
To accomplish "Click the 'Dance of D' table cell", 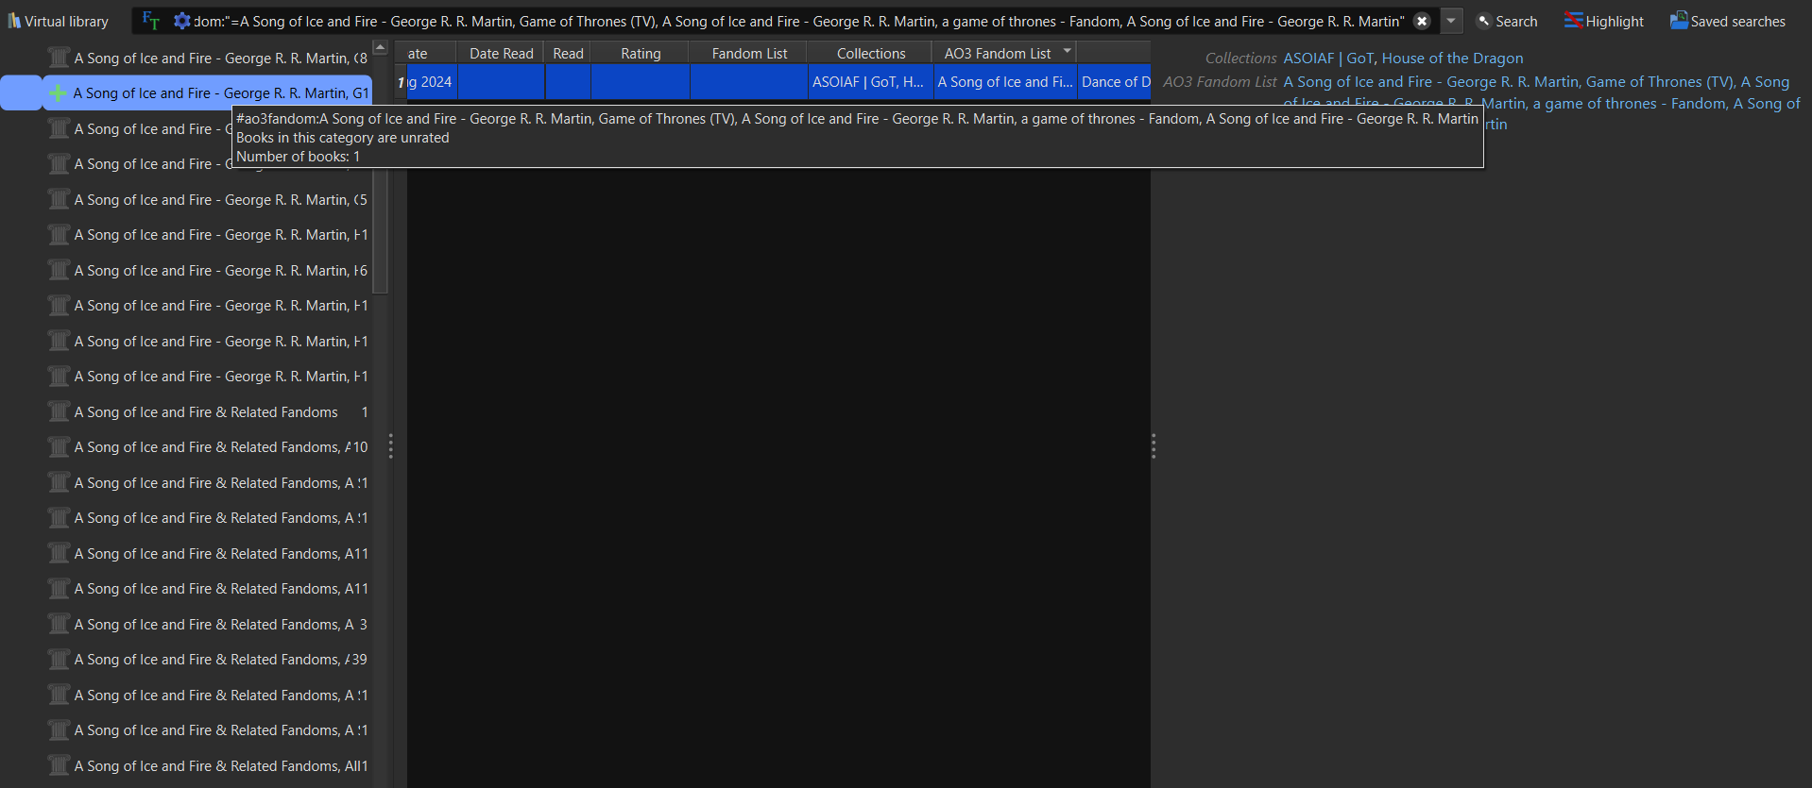I will tap(1115, 82).
